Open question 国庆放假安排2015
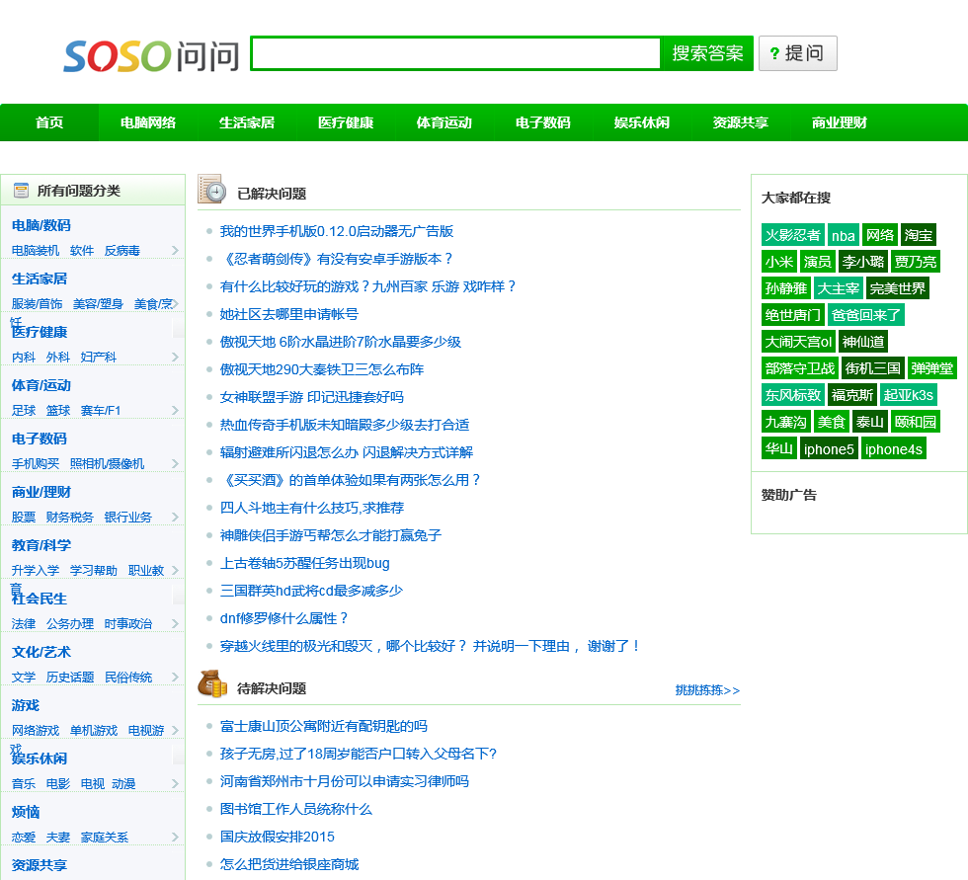The width and height of the screenshot is (968, 880). point(278,837)
